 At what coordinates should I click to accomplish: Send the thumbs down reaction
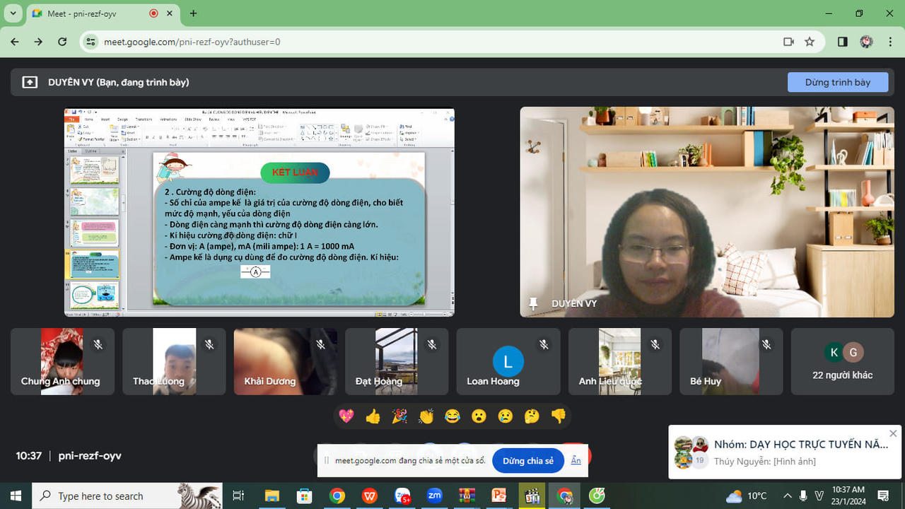point(559,416)
